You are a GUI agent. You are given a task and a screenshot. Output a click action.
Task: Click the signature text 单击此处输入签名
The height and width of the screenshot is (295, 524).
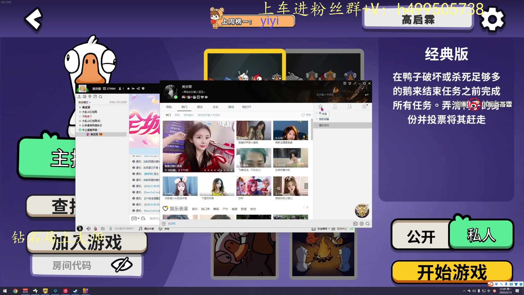click(x=193, y=92)
